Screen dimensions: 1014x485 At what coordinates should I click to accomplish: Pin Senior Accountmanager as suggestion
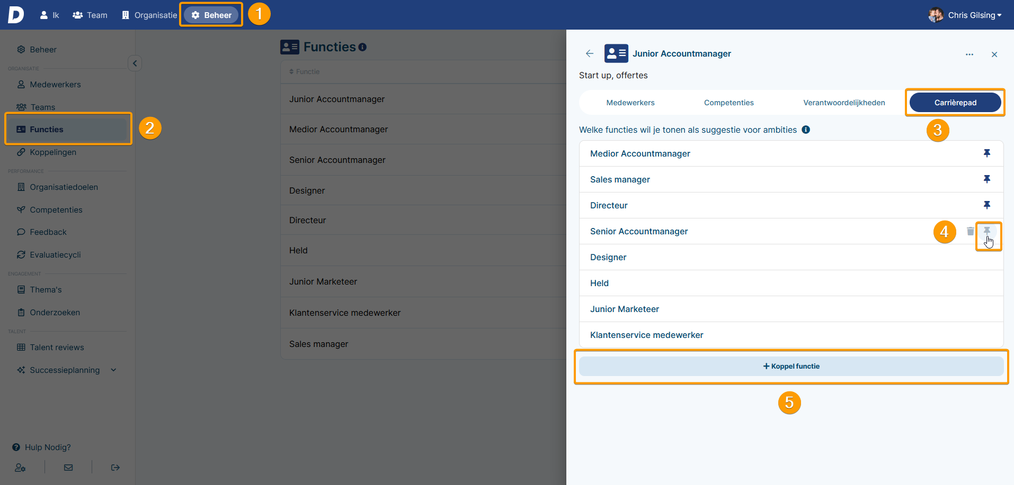(987, 231)
